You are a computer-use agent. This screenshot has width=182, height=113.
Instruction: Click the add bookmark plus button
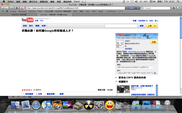tap(22, 8)
